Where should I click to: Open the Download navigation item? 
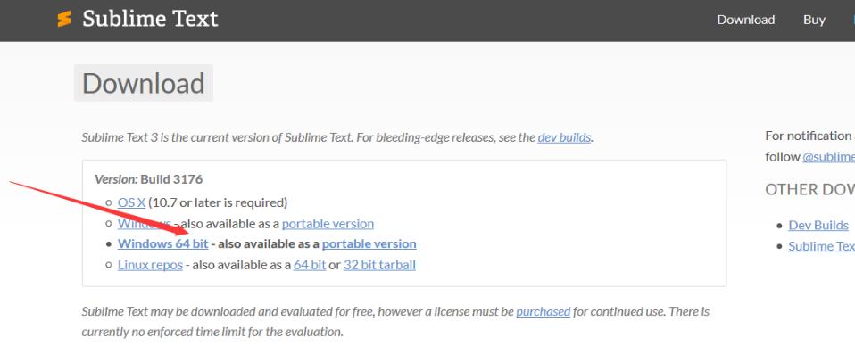pyautogui.click(x=745, y=20)
